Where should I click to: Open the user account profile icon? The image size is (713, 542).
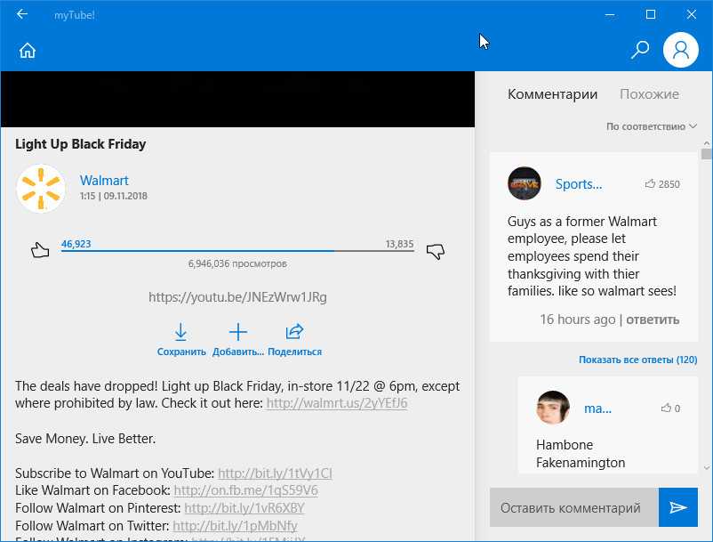(681, 50)
